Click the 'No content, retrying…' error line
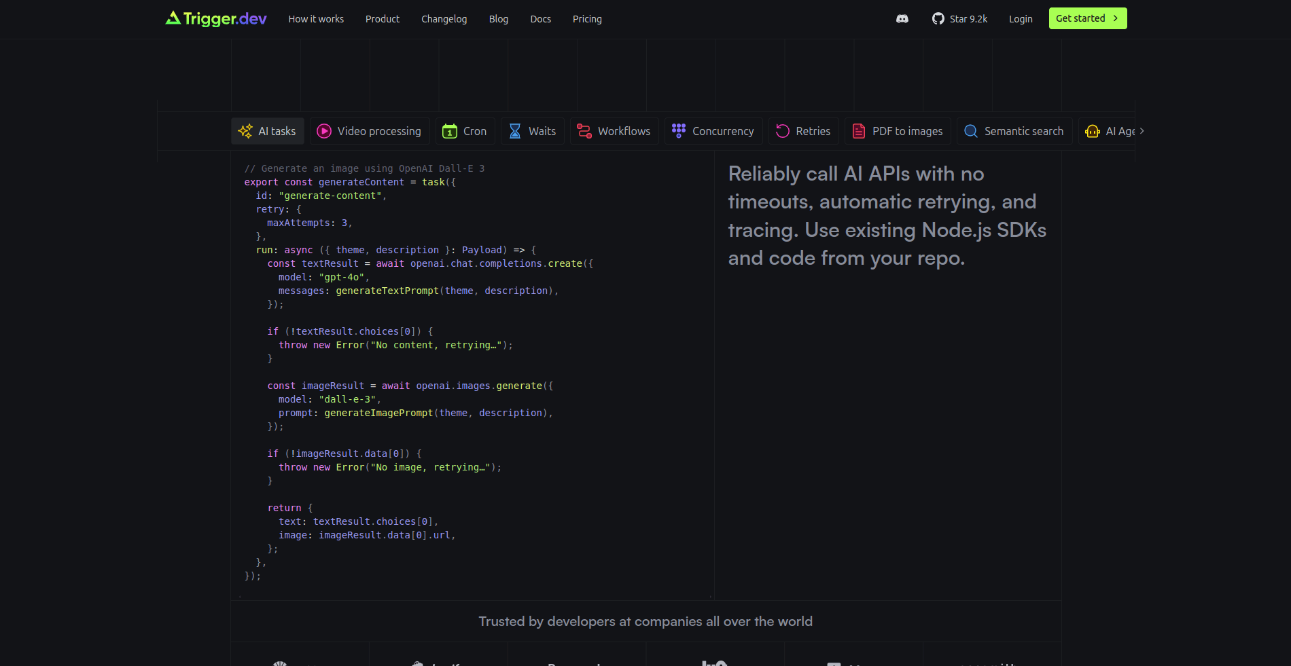1291x666 pixels. pyautogui.click(x=395, y=345)
